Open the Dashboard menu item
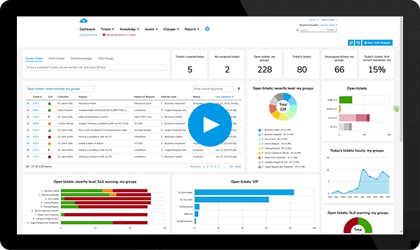 point(87,29)
